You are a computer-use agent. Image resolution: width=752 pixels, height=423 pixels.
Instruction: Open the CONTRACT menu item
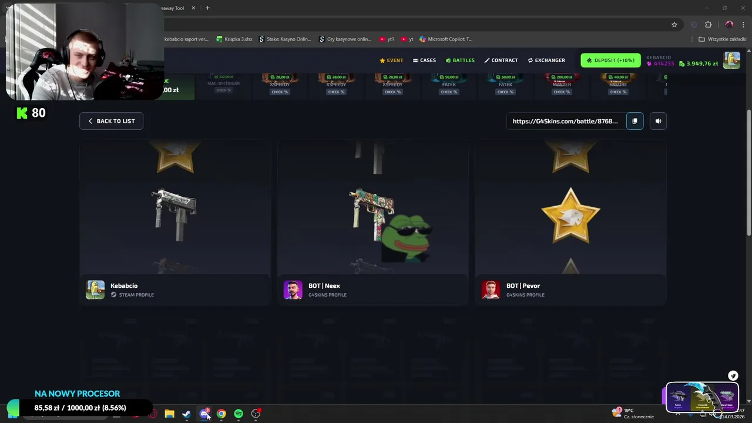tap(501, 61)
